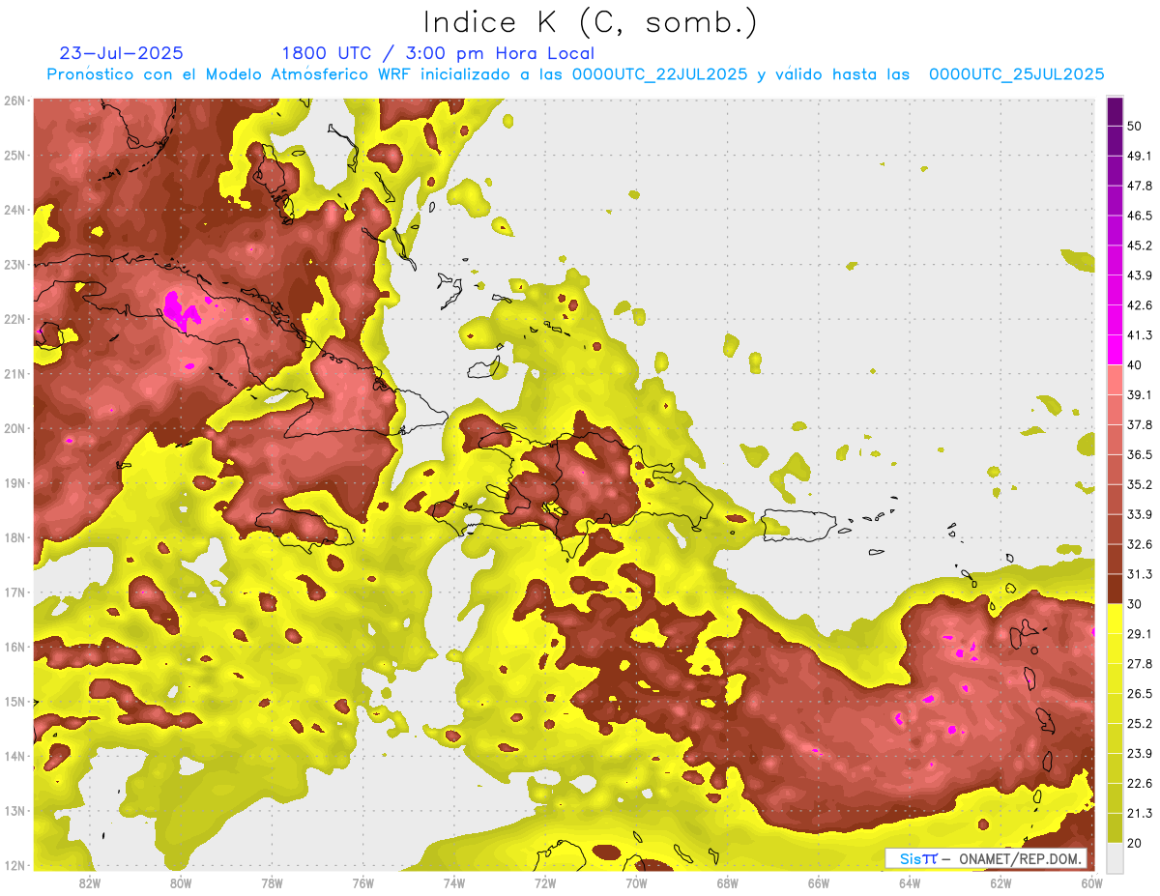The width and height of the screenshot is (1160, 896).
Task: Click the colorbar value "41.3"
Action: pos(1139,335)
